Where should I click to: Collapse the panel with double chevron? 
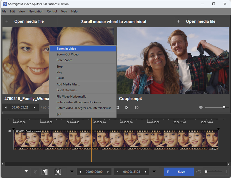point(2,113)
